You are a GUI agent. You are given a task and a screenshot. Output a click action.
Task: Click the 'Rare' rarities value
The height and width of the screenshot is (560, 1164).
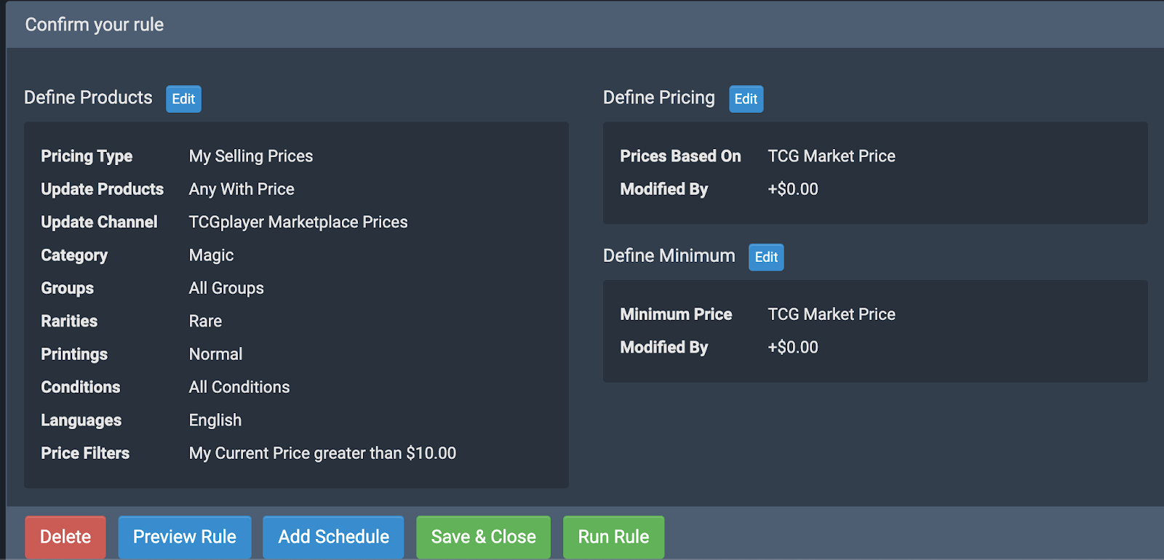[x=205, y=321]
